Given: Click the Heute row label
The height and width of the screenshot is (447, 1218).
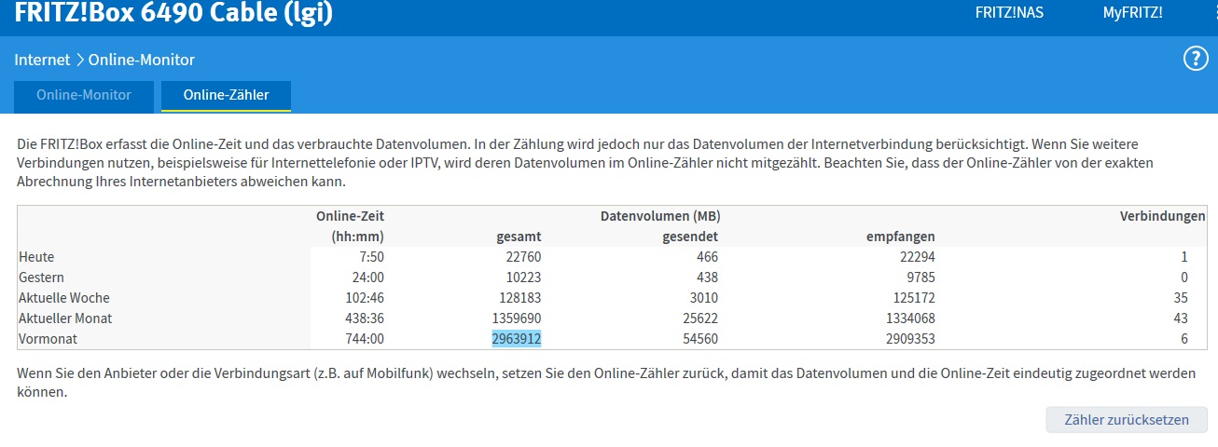Looking at the screenshot, I should tap(37, 257).
